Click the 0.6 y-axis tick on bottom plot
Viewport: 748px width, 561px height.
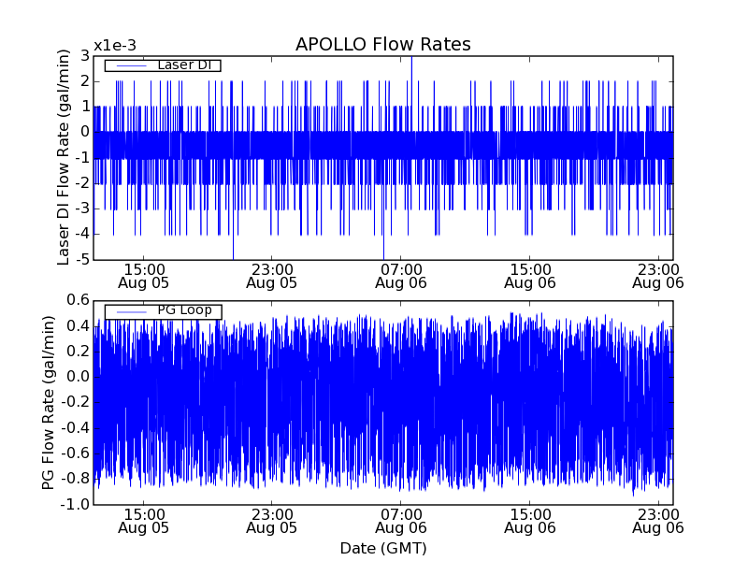click(x=78, y=300)
